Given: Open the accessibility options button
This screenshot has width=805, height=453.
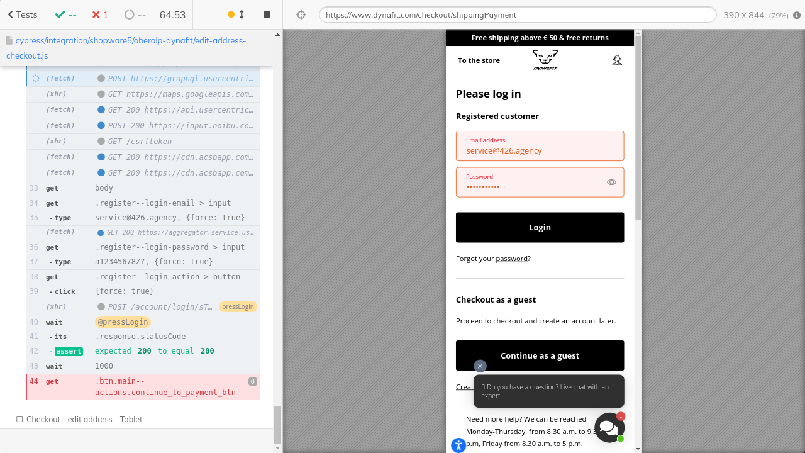Looking at the screenshot, I should 458,445.
